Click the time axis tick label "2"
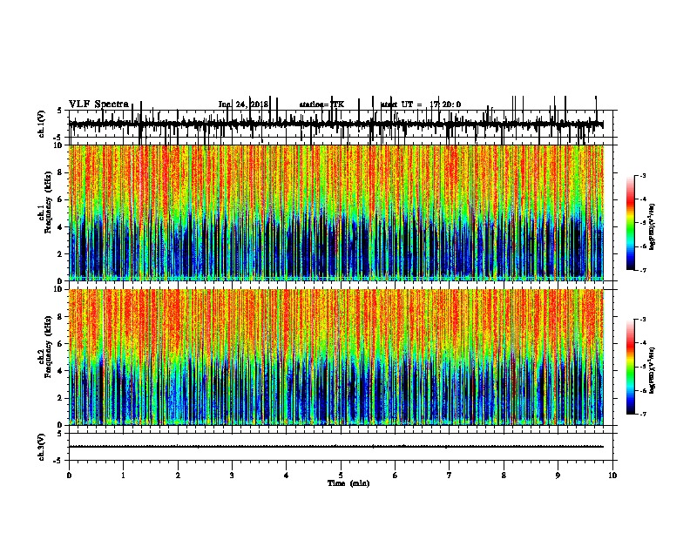The height and width of the screenshot is (533, 690). click(178, 476)
